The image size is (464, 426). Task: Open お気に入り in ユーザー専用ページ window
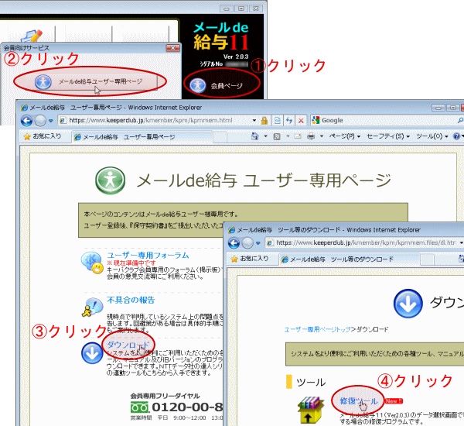pos(43,136)
